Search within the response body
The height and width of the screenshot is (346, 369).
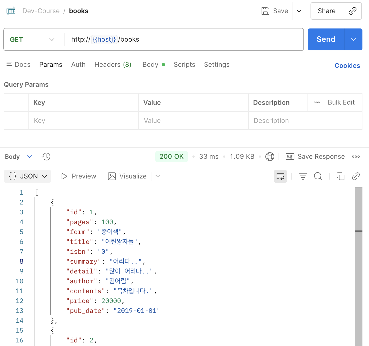(x=318, y=176)
